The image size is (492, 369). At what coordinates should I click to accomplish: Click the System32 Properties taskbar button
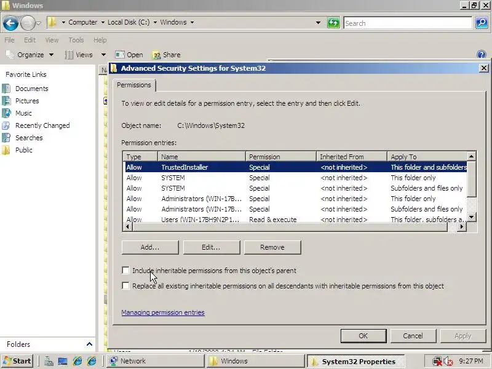(x=355, y=362)
